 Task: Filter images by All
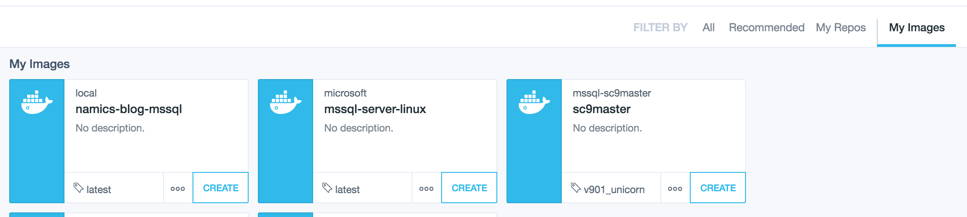(x=708, y=28)
